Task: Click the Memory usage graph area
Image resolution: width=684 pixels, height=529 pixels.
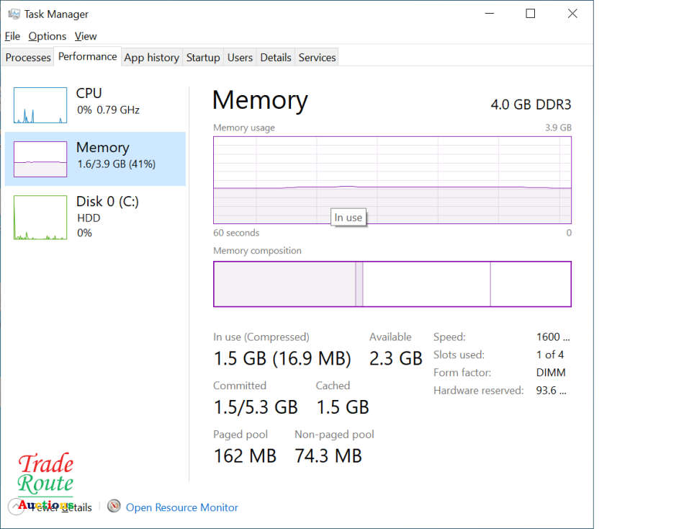Action: 392,179
